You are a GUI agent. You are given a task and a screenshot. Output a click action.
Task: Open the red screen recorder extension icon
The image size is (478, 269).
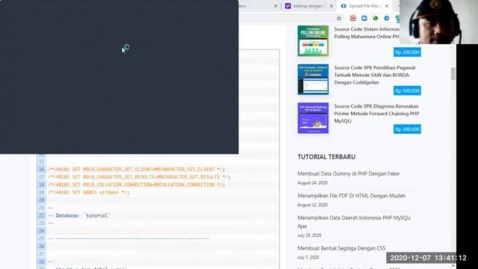pos(353,18)
